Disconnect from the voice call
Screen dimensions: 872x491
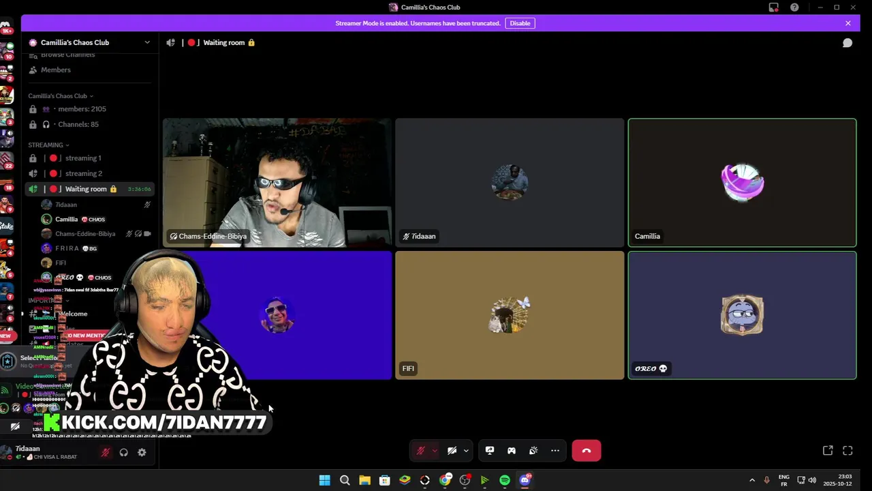coord(587,451)
